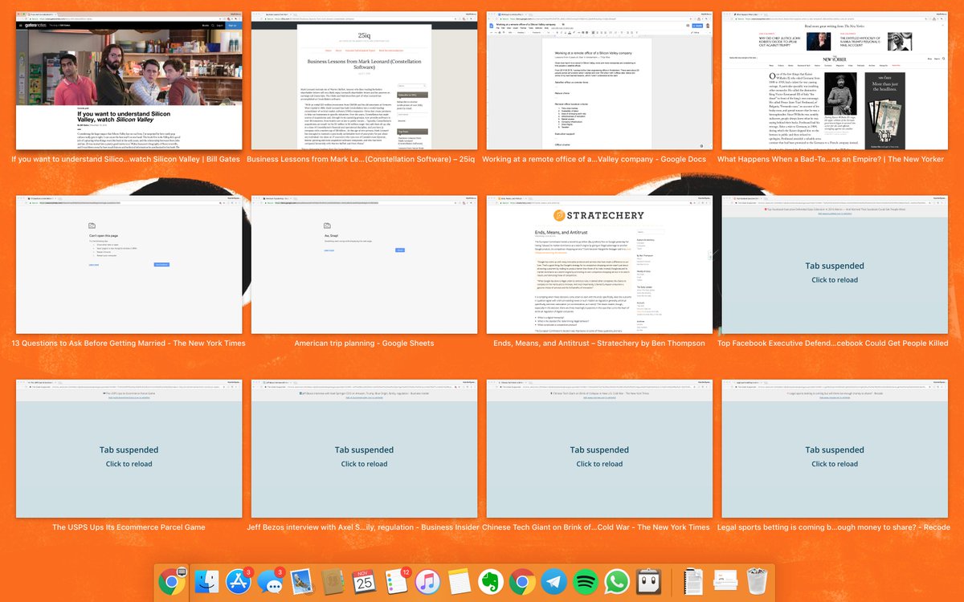The image size is (964, 602).
Task: Launch Evernote from the dock
Action: pyautogui.click(x=489, y=581)
